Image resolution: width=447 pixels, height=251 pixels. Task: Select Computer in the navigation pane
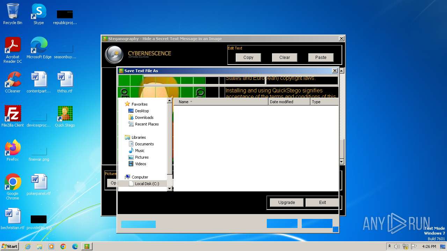[x=140, y=177]
